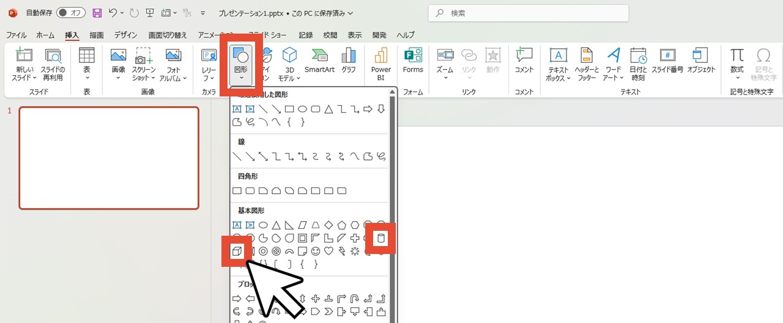
Task: Open the 表 table dropdown
Action: (x=87, y=64)
